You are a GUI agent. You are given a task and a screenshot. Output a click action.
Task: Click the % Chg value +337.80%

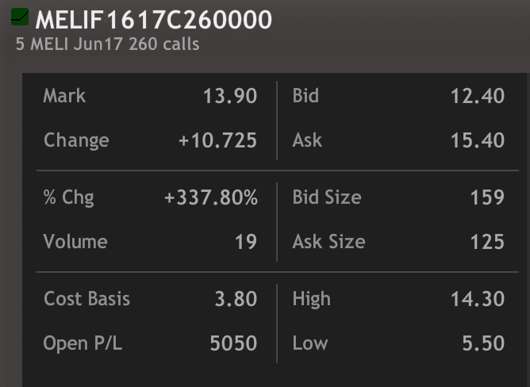click(x=211, y=197)
